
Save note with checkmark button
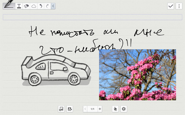(x=171, y=6)
